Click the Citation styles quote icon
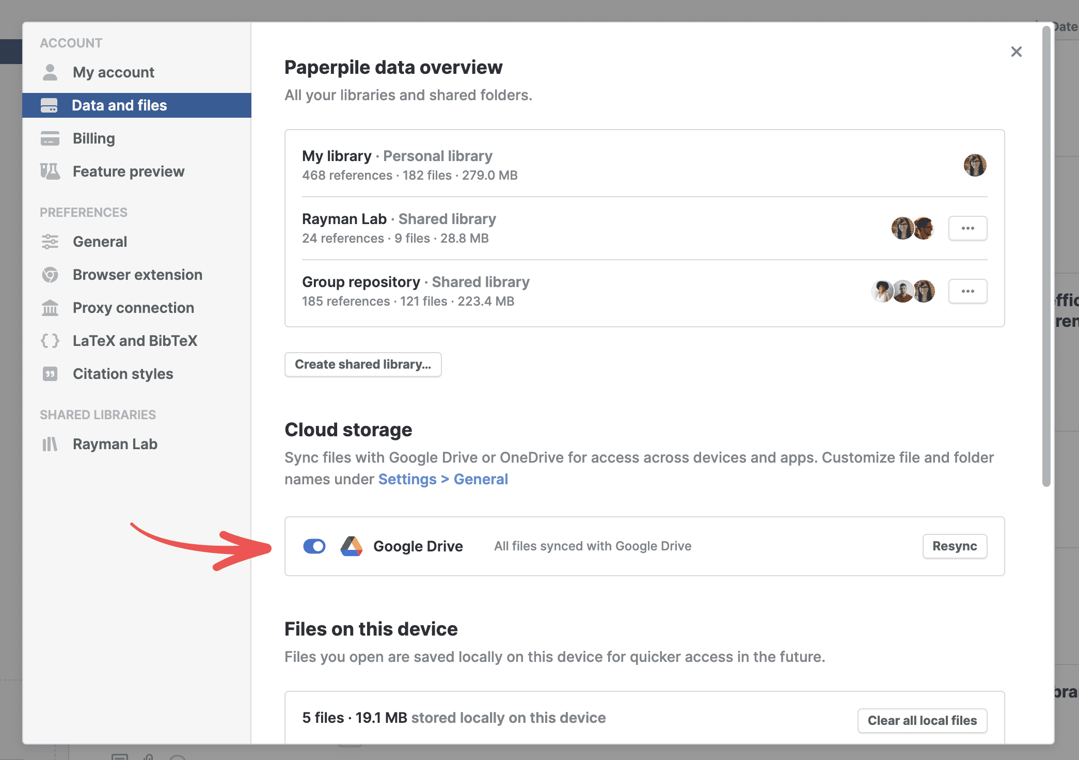Viewport: 1079px width, 760px height. 50,374
